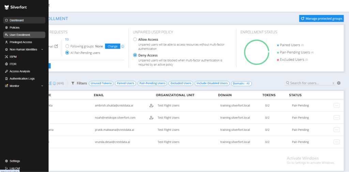
Task: Click the ISPM scan icon
Action: (6, 57)
